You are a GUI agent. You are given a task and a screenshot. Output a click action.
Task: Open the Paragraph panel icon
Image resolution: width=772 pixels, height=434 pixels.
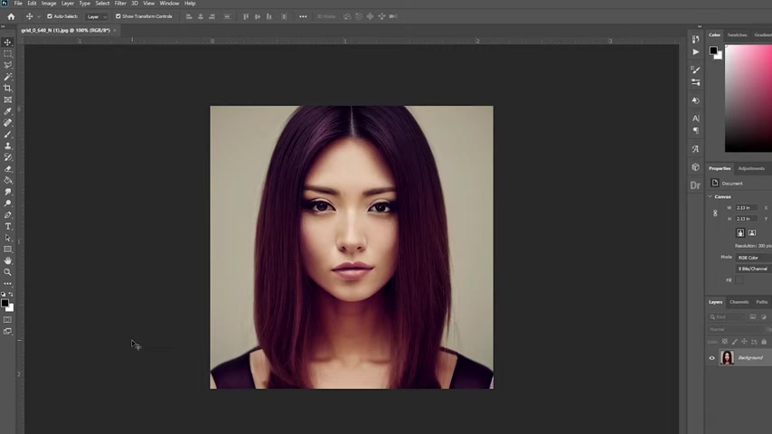click(696, 130)
